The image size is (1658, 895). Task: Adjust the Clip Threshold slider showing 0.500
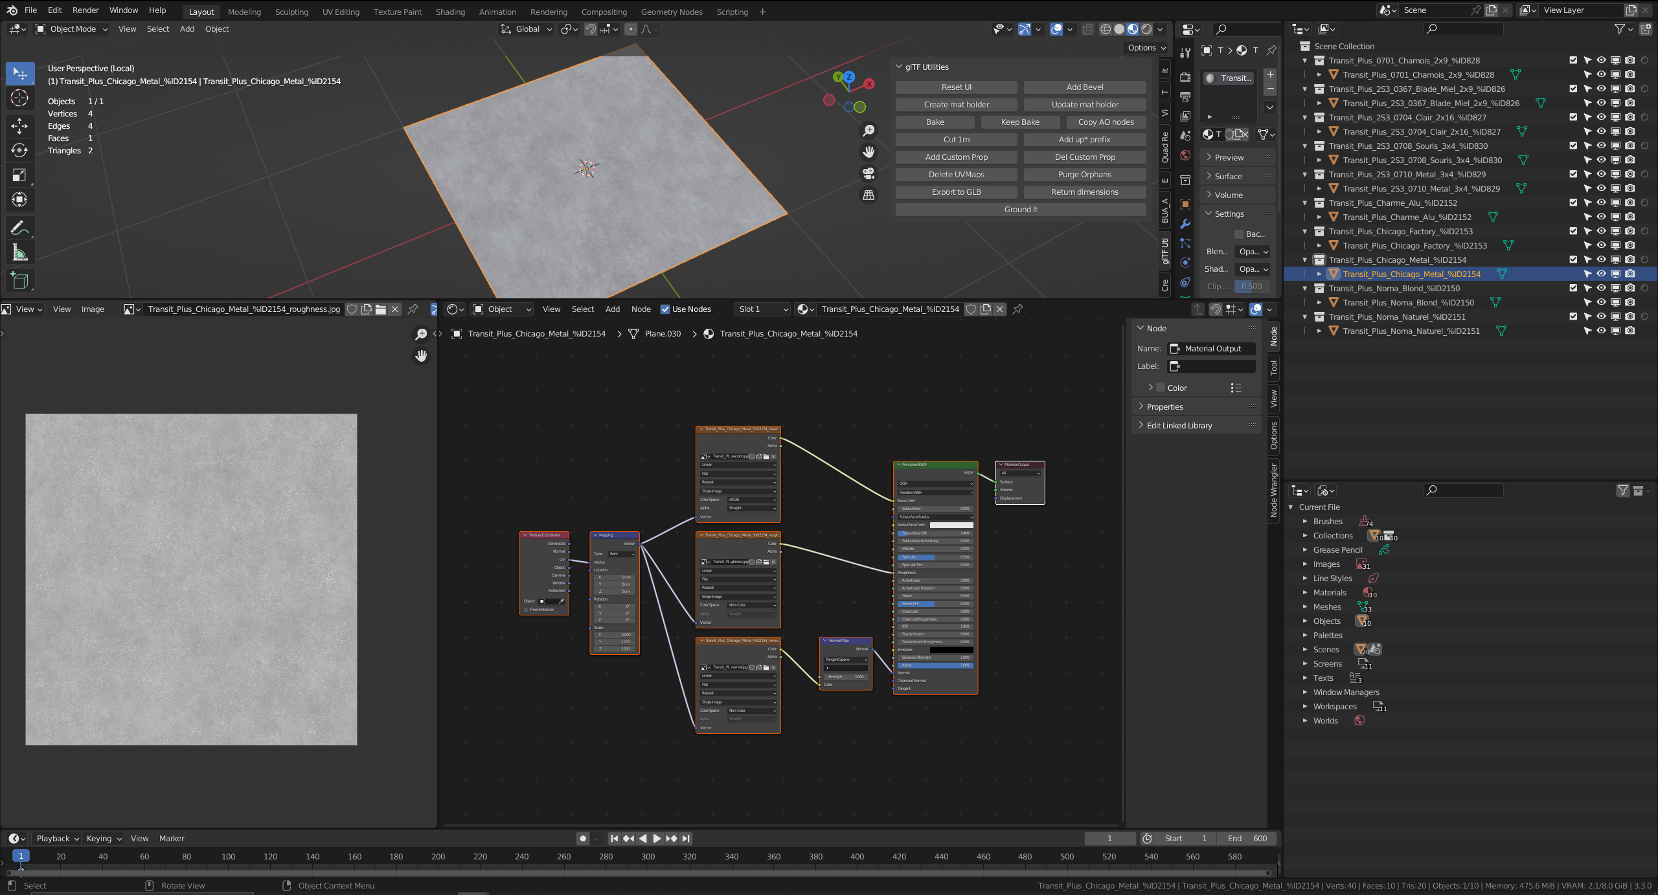coord(1251,286)
